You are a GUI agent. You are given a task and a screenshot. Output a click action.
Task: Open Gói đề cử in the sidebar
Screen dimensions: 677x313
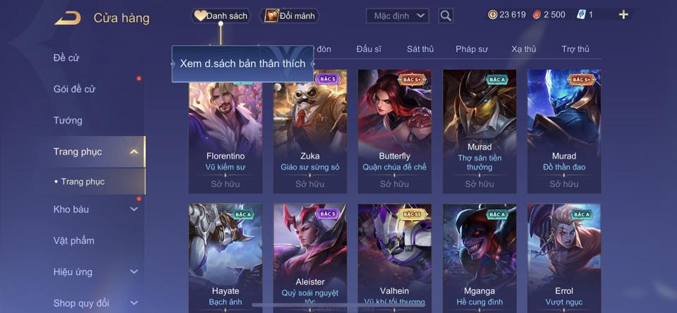pos(74,90)
